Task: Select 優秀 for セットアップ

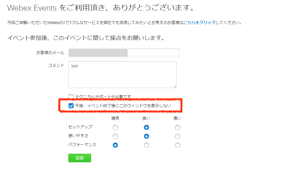Action: (115, 127)
